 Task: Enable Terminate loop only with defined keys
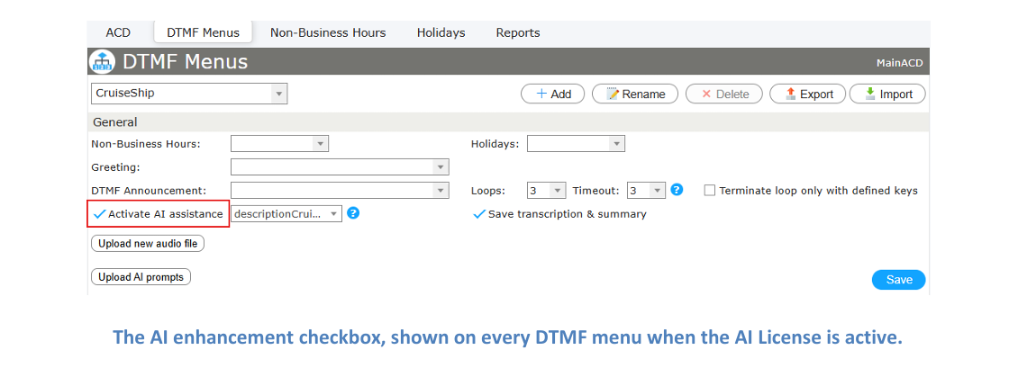pyautogui.click(x=710, y=191)
